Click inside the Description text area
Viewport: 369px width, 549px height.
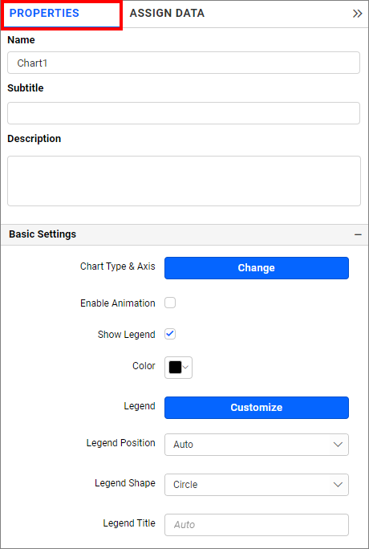click(184, 181)
